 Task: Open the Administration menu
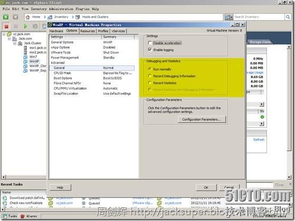[x=61, y=9]
